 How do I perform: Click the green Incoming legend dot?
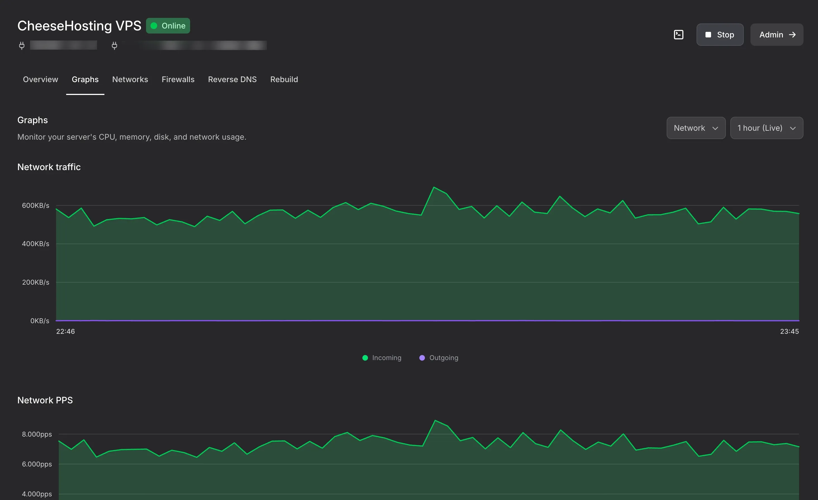point(365,358)
